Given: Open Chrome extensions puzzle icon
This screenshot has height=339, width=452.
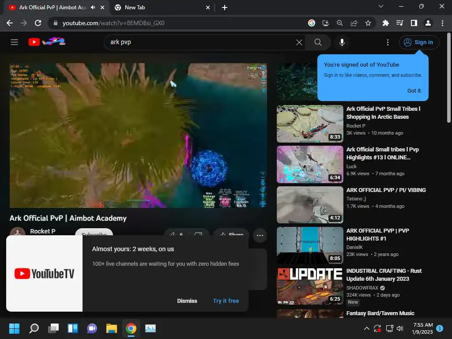Looking at the screenshot, I should (x=385, y=23).
